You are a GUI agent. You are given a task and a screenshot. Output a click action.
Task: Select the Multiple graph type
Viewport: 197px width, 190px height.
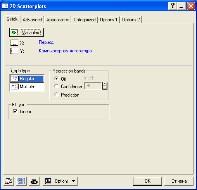coord(27,86)
